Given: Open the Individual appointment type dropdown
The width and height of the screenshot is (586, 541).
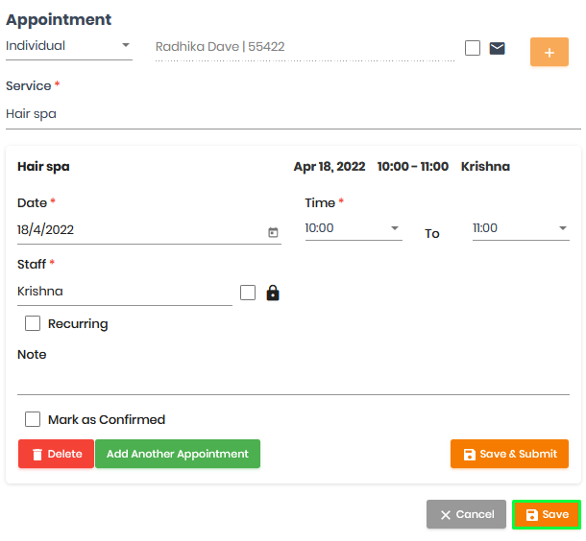Looking at the screenshot, I should (69, 46).
